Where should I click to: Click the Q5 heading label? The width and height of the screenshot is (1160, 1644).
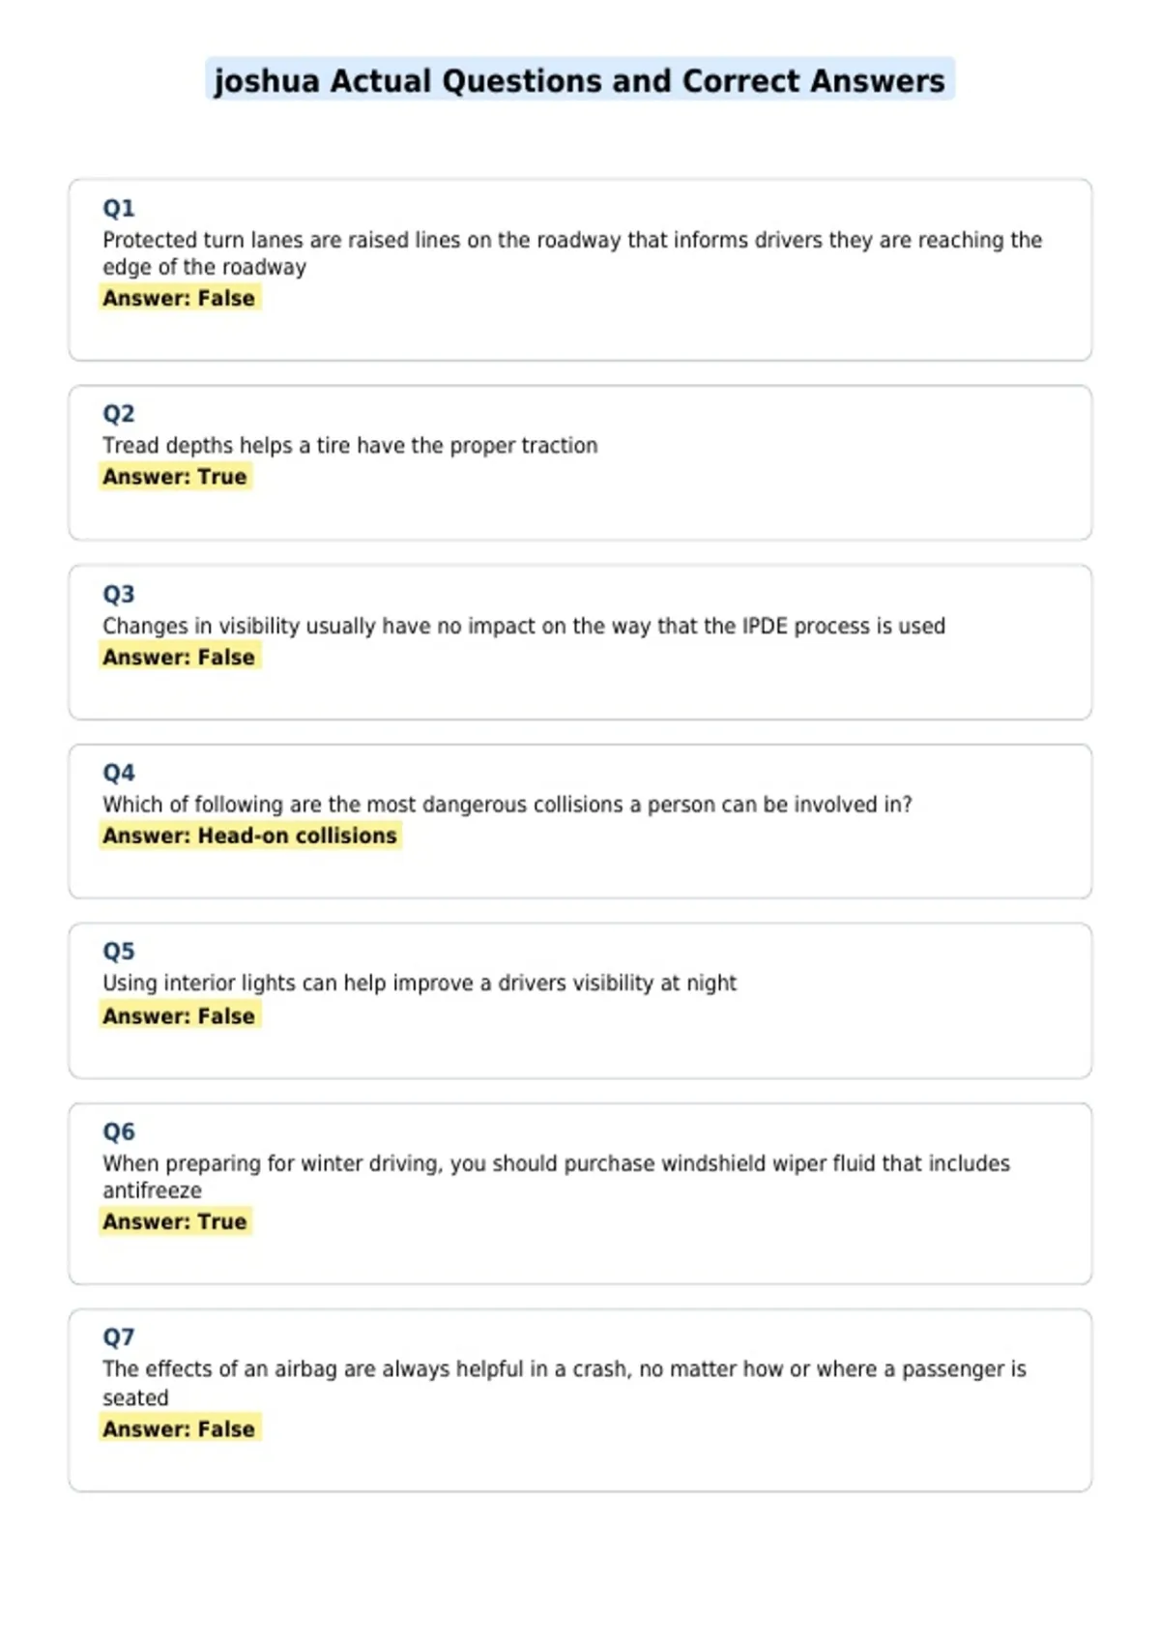[x=119, y=952]
